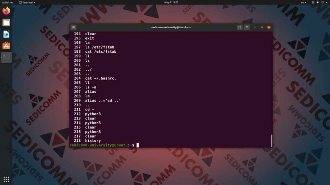Viewport: 330px width, 185px height.
Task: Click the power icon in top bar
Action: click(x=323, y=2)
